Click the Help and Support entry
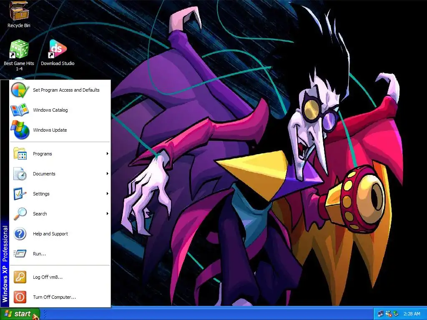The width and height of the screenshot is (427, 320). coord(60,234)
